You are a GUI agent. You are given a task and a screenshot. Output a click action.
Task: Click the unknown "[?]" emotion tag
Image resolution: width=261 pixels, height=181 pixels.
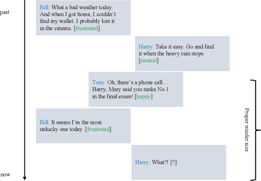(174, 162)
